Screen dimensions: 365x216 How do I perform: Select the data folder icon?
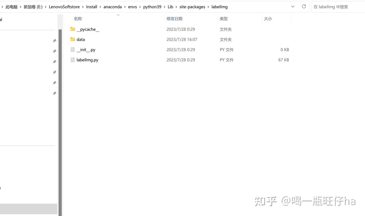pos(73,39)
